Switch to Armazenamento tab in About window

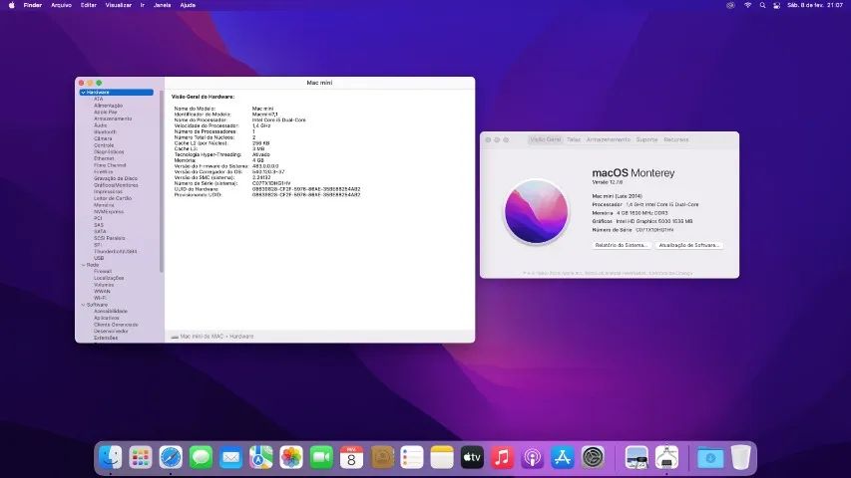pos(609,139)
